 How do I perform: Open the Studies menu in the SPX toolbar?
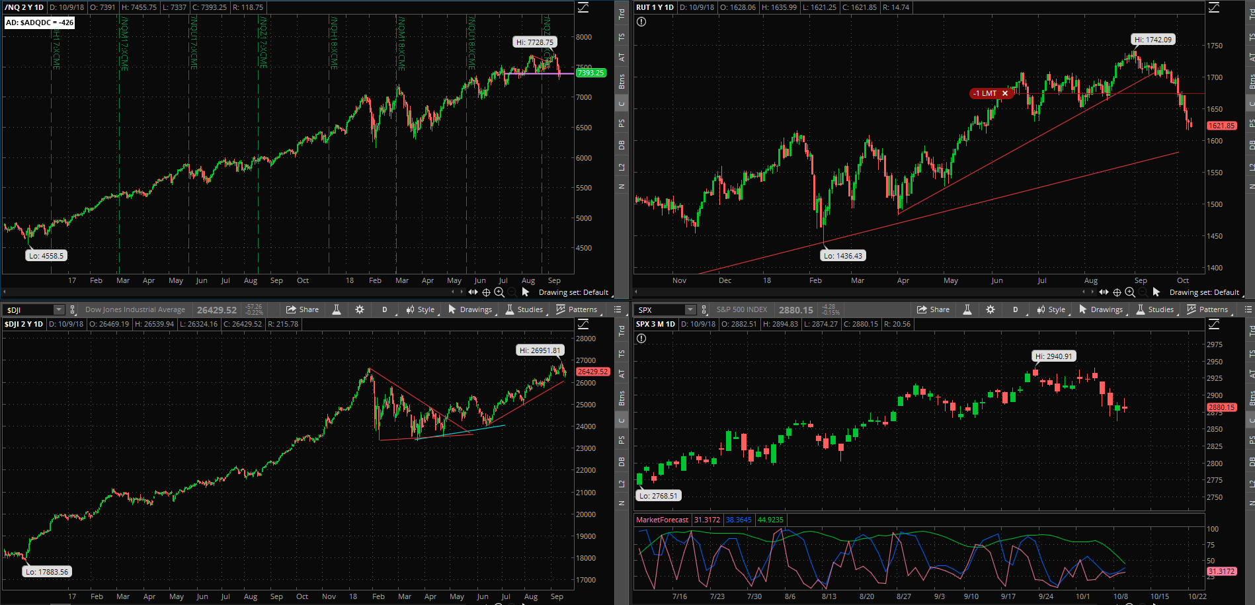click(1155, 309)
